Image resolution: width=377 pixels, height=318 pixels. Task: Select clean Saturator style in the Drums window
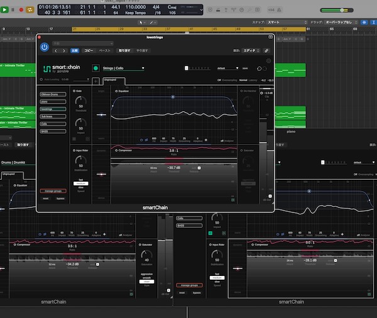(x=146, y=282)
